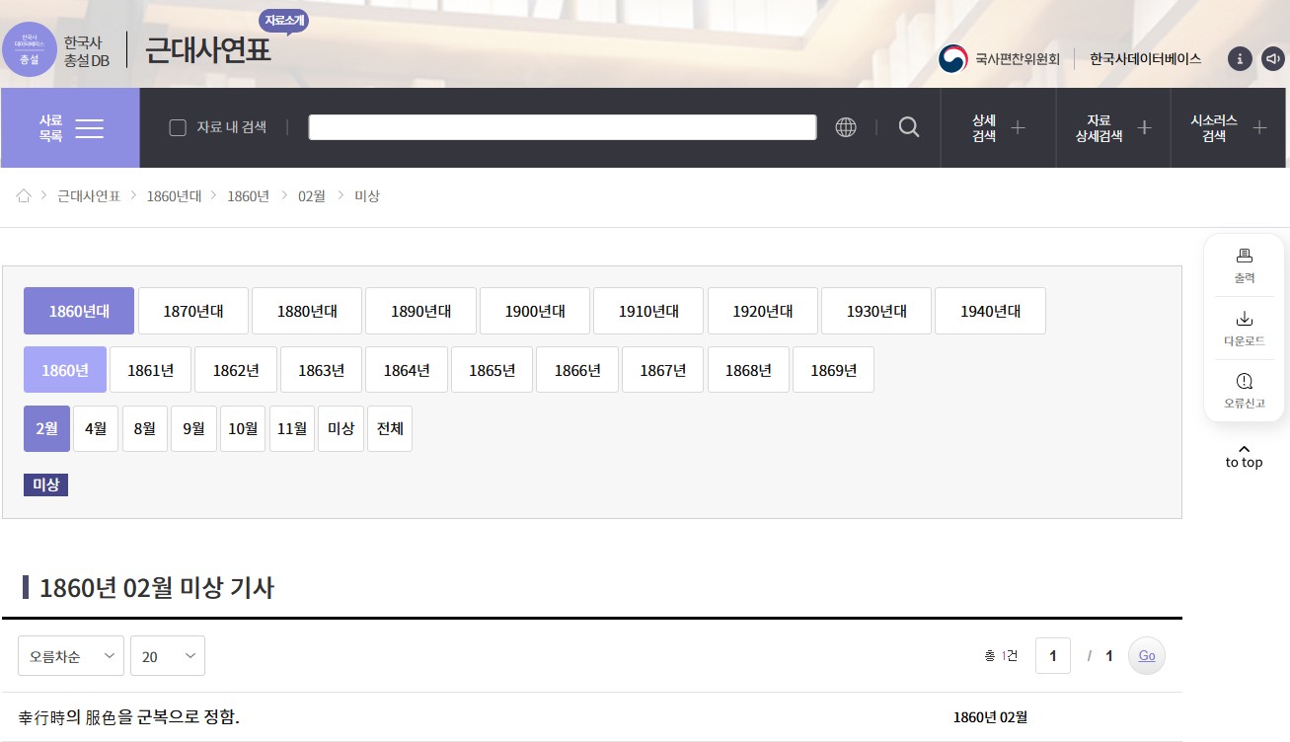Open the 오름차순 sort order dropdown
This screenshot has height=742, width=1290.
71,656
